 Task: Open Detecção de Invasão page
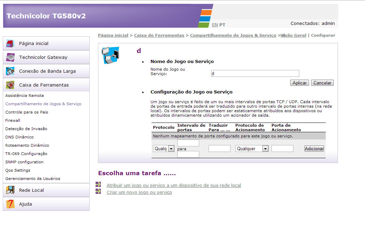pyautogui.click(x=26, y=129)
